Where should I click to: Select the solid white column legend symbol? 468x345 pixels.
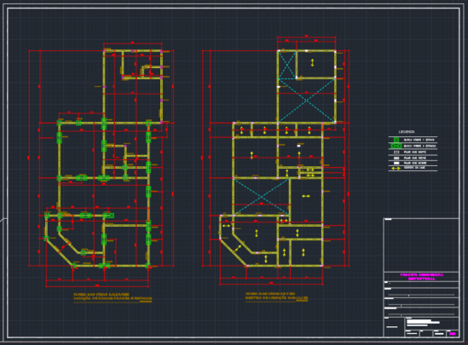[x=396, y=163]
